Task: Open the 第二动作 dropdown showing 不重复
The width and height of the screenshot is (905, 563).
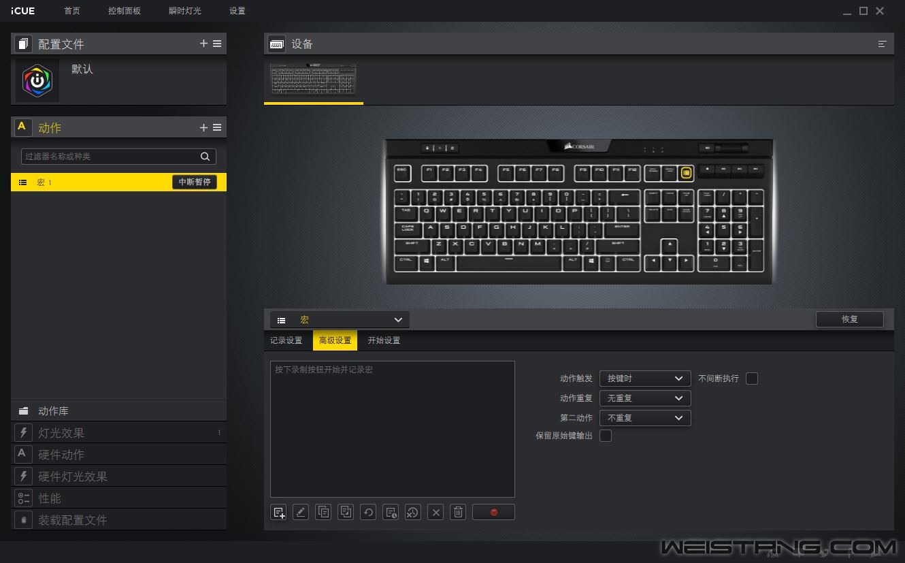Action: (645, 418)
